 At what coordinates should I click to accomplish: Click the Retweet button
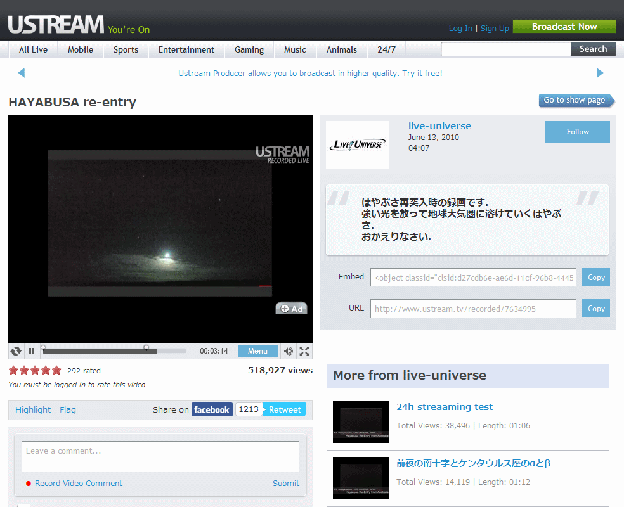284,409
